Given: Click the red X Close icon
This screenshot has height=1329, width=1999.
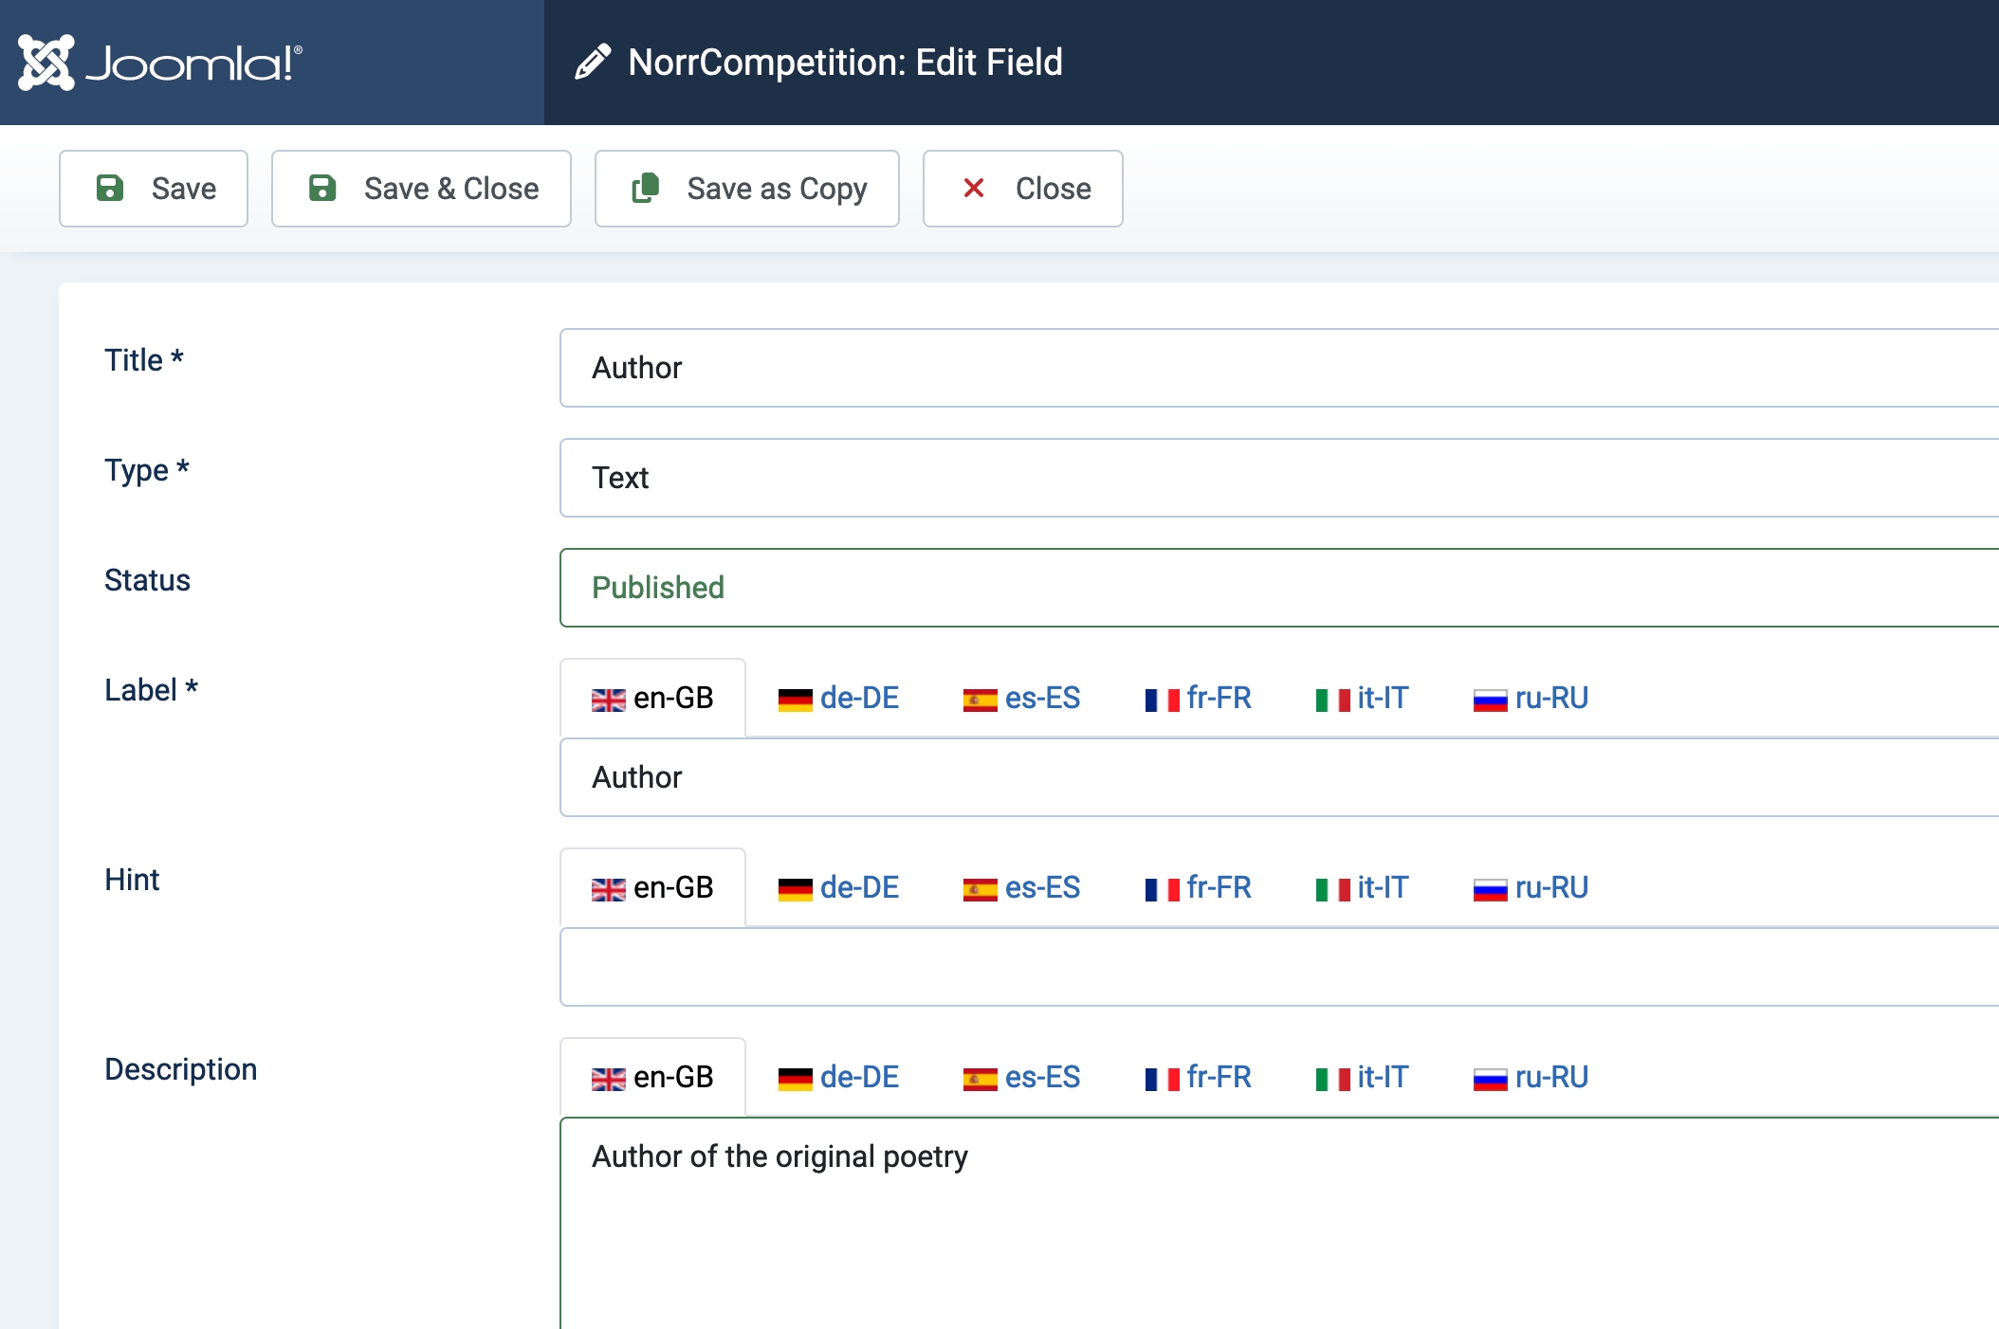Looking at the screenshot, I should (973, 188).
